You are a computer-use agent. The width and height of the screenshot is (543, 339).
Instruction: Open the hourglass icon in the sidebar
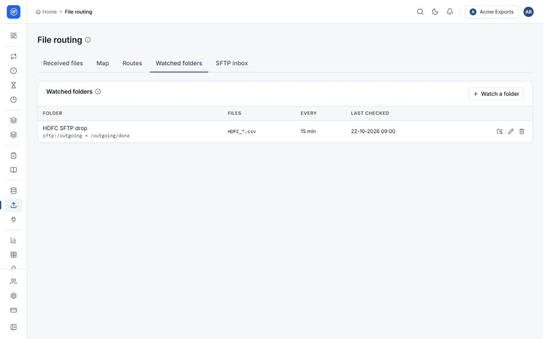tap(14, 85)
